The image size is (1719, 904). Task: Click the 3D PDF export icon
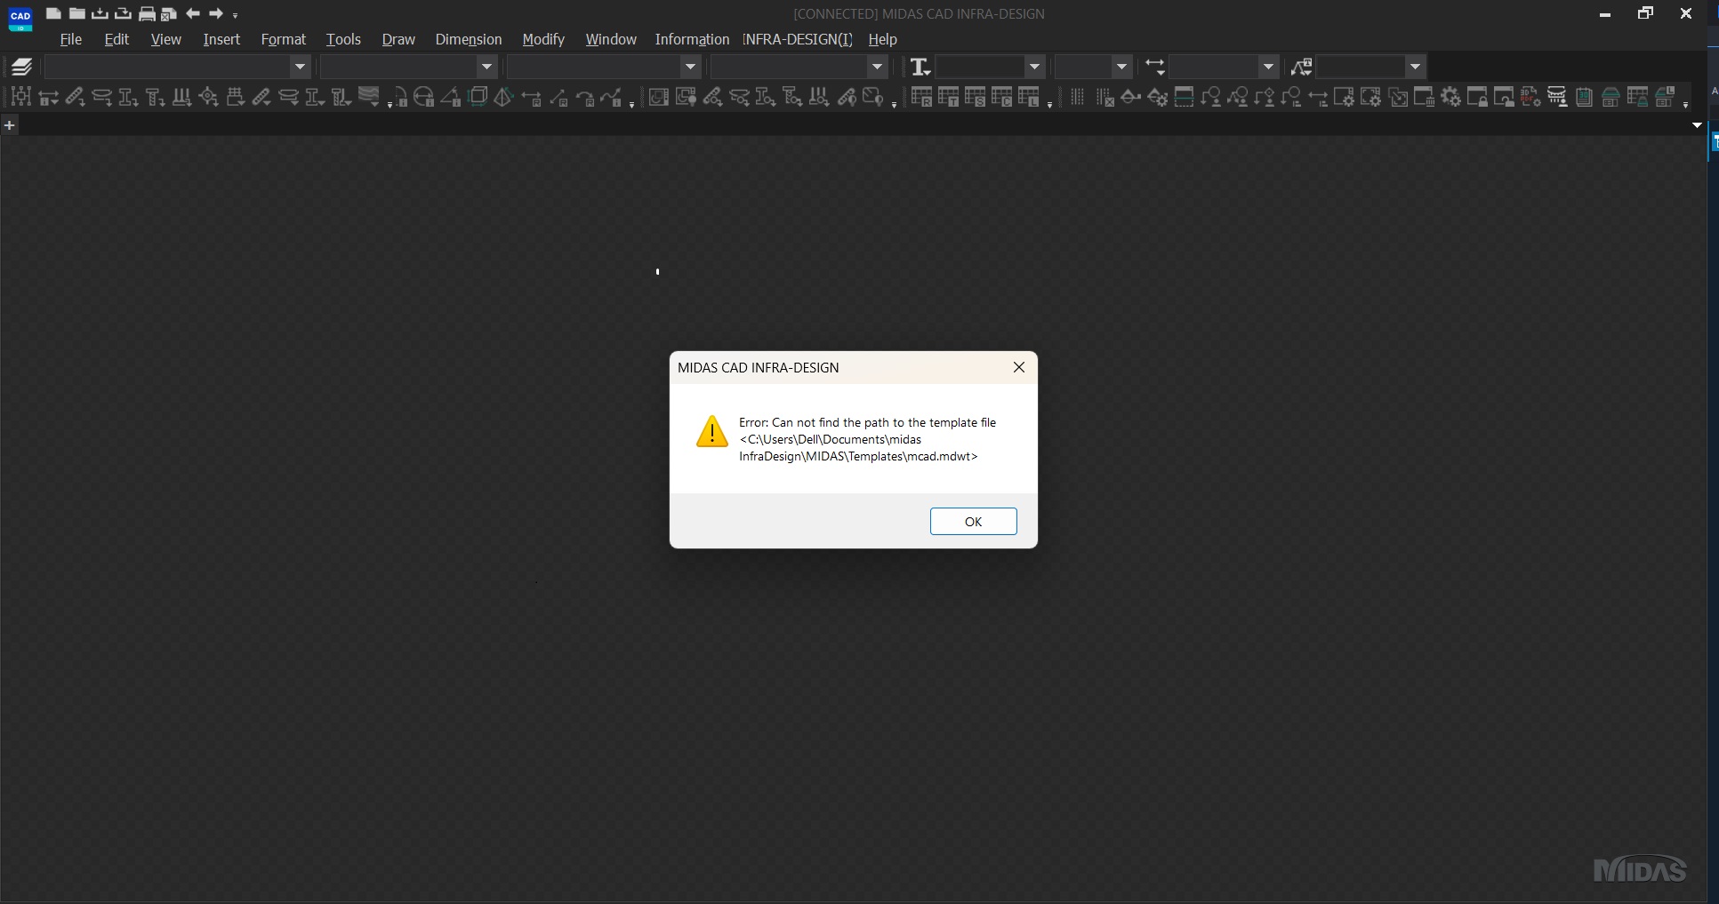point(1530,97)
